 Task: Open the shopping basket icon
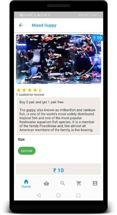(x=46, y=183)
